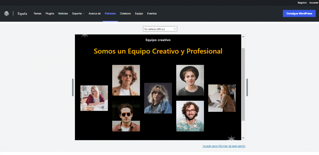Open the preview width dropdown
Screen dimensions: 319x155
pyautogui.click(x=160, y=29)
